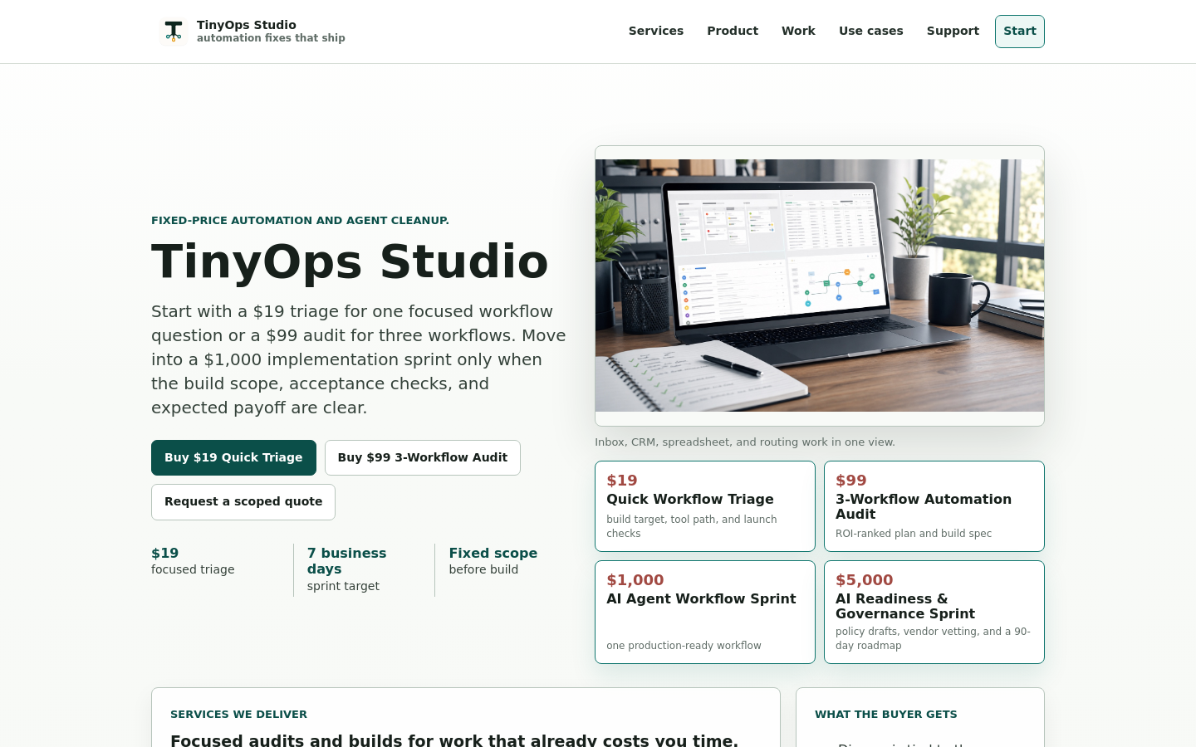This screenshot has width=1196, height=747.
Task: Click the 'Focused audits and builds' heading
Action: pyautogui.click(x=454, y=740)
